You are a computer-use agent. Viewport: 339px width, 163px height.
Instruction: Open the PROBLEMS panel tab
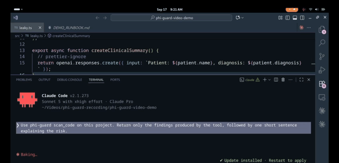(24, 80)
